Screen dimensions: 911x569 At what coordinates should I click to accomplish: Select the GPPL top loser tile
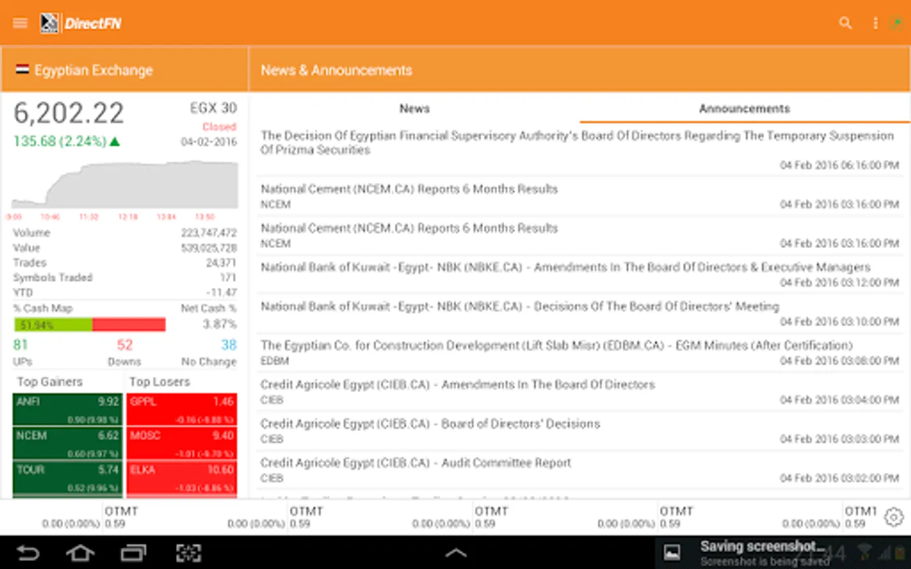click(x=182, y=410)
